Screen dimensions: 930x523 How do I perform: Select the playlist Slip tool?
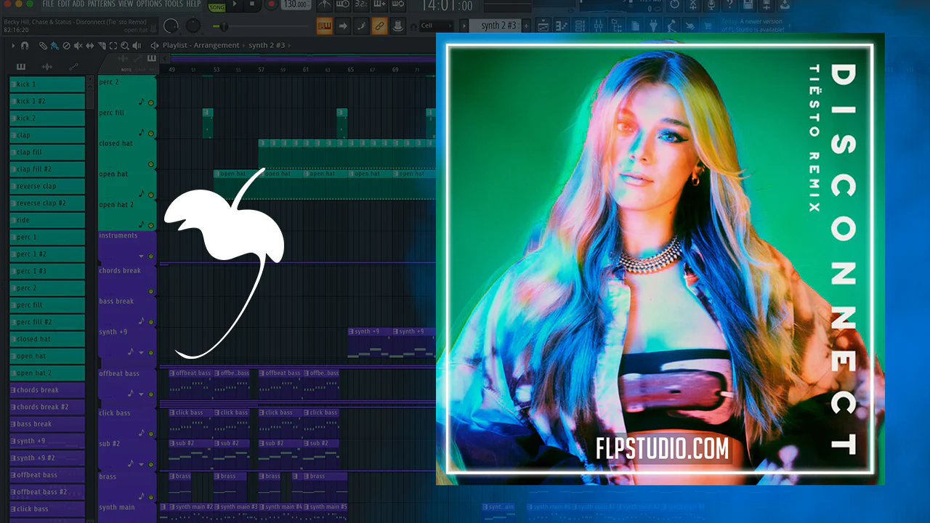point(89,45)
